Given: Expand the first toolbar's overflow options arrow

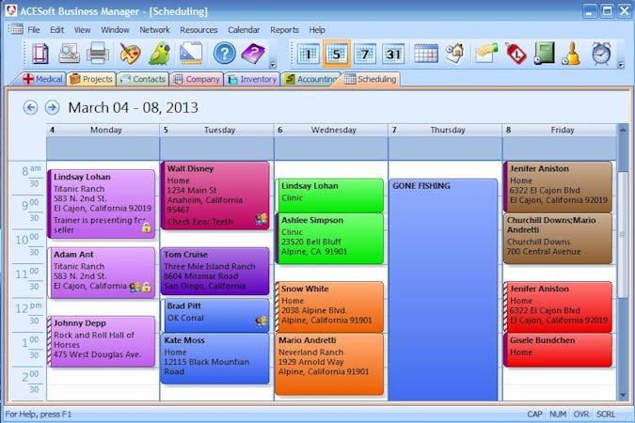Looking at the screenshot, I should pyautogui.click(x=274, y=64).
